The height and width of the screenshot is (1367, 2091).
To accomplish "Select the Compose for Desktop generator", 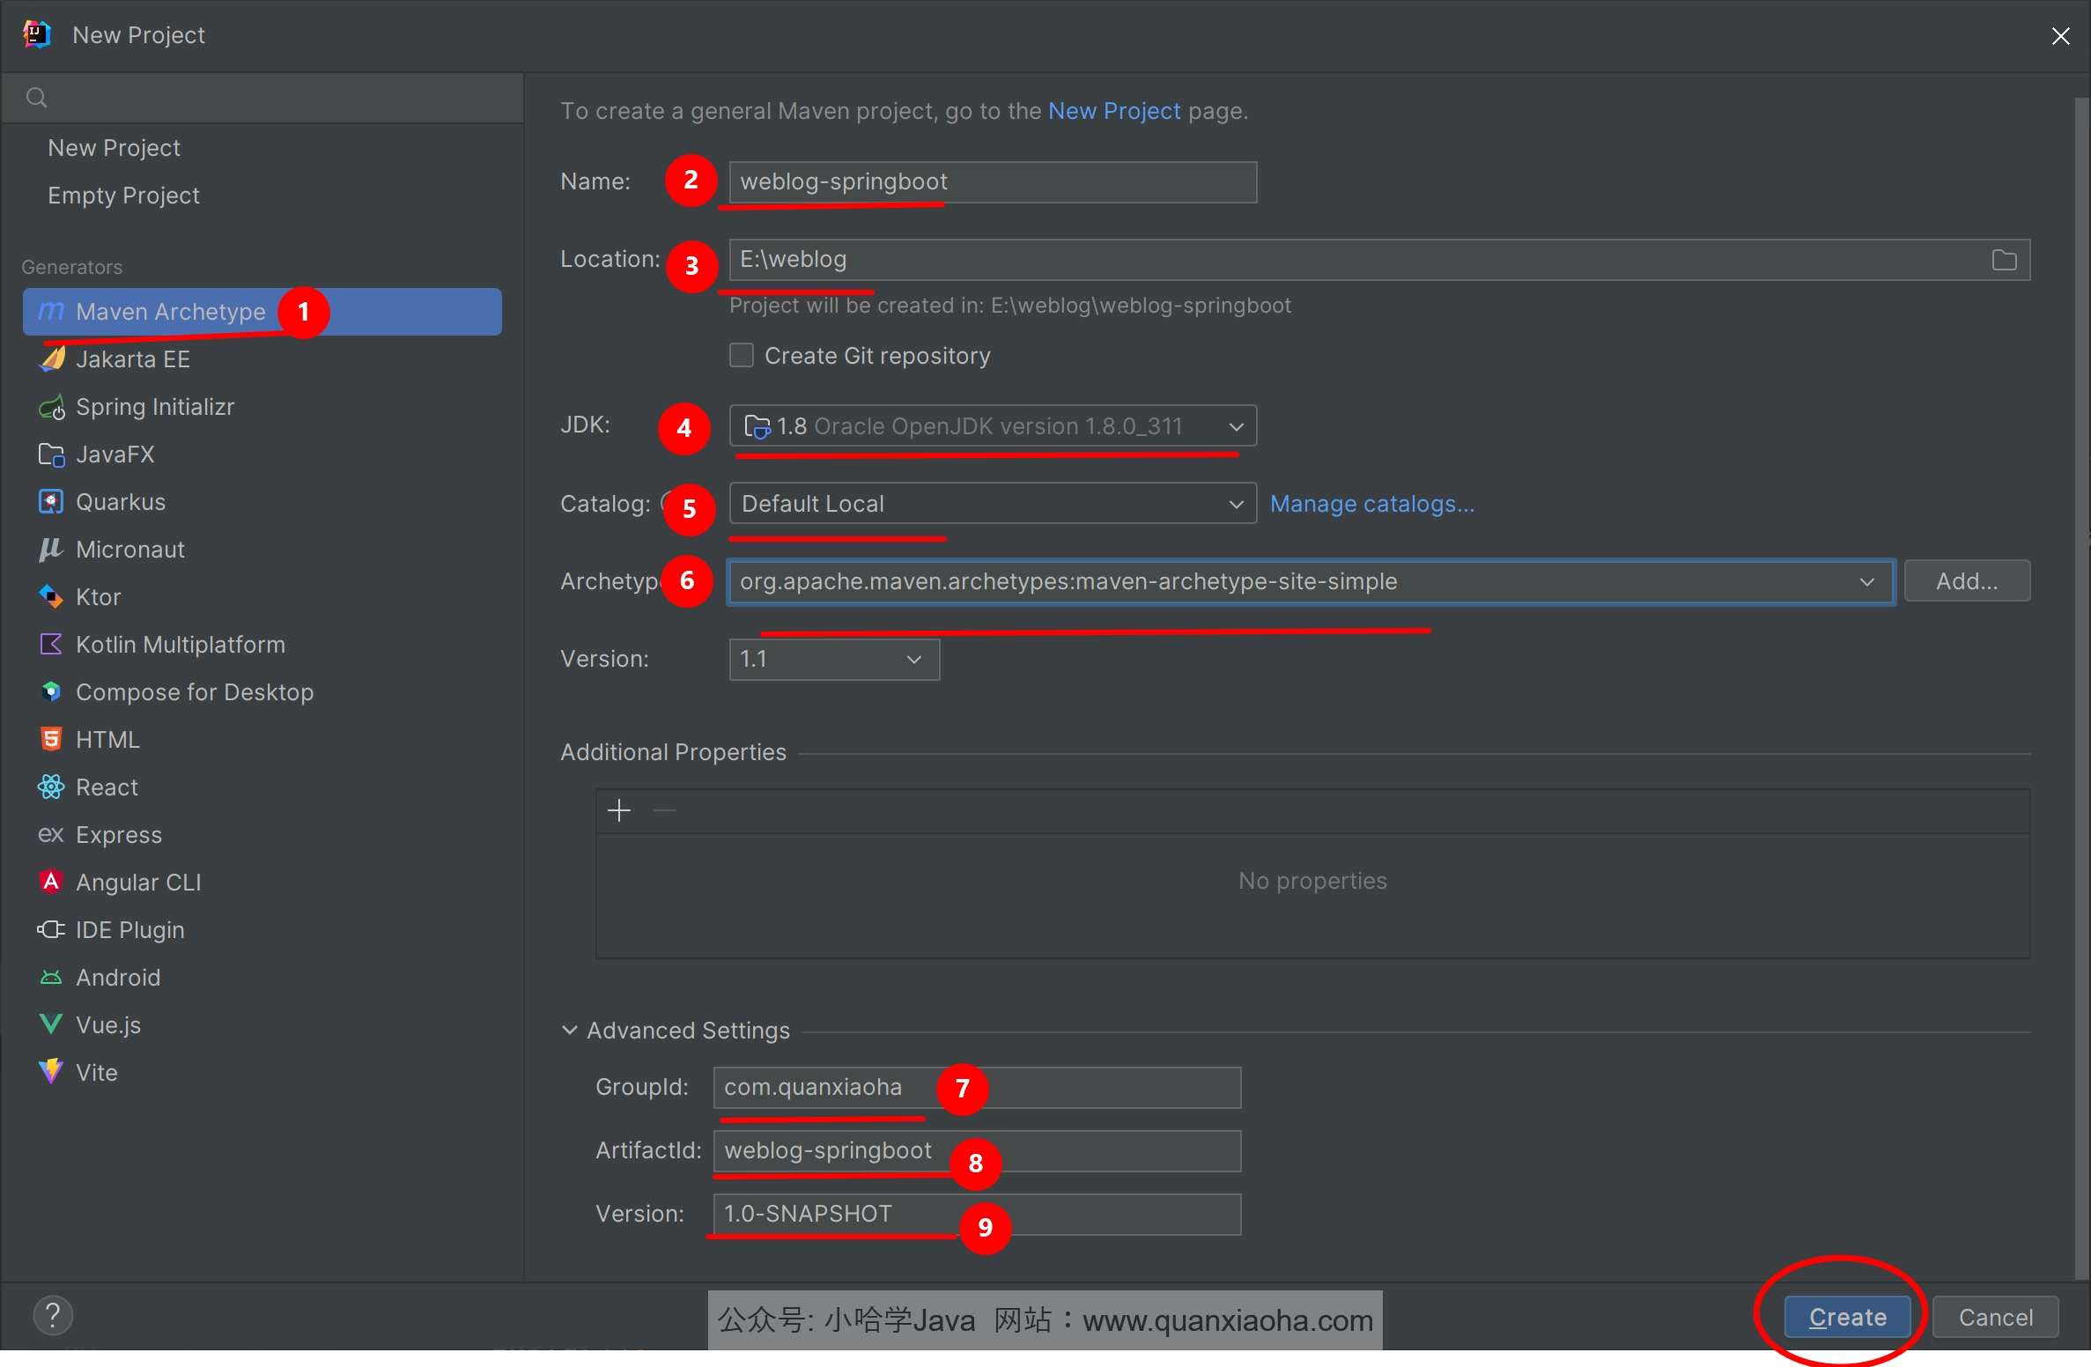I will pos(262,692).
